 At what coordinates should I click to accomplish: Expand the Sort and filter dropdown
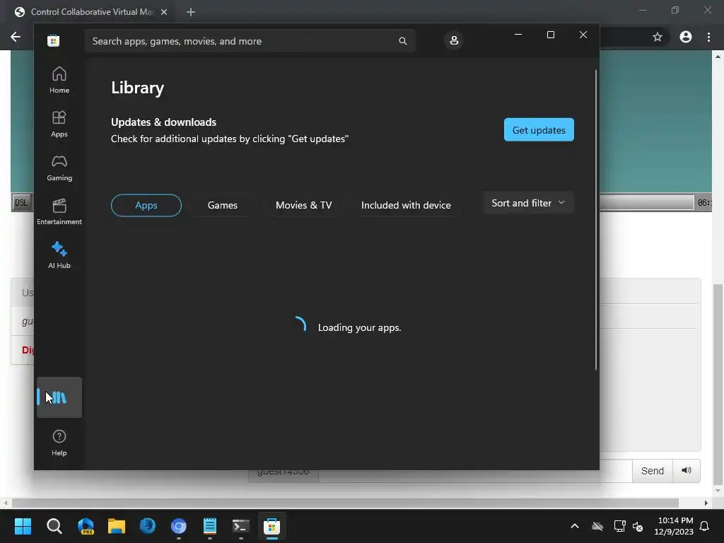[x=528, y=203]
